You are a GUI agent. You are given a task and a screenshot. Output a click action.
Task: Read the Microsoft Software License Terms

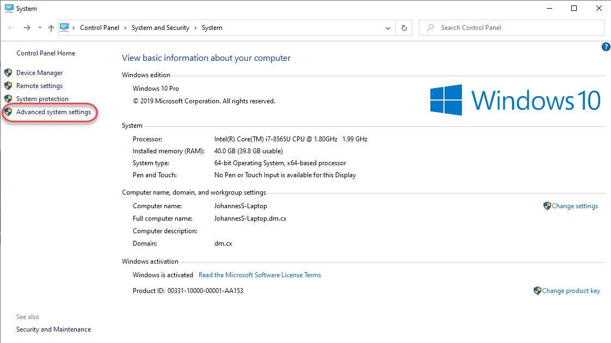(x=260, y=275)
